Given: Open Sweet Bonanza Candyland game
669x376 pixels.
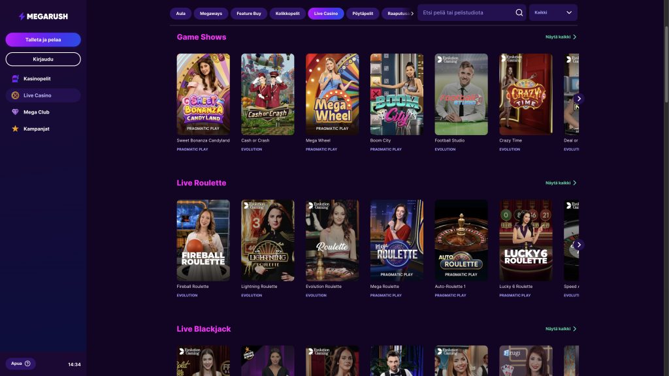Looking at the screenshot, I should click(203, 94).
